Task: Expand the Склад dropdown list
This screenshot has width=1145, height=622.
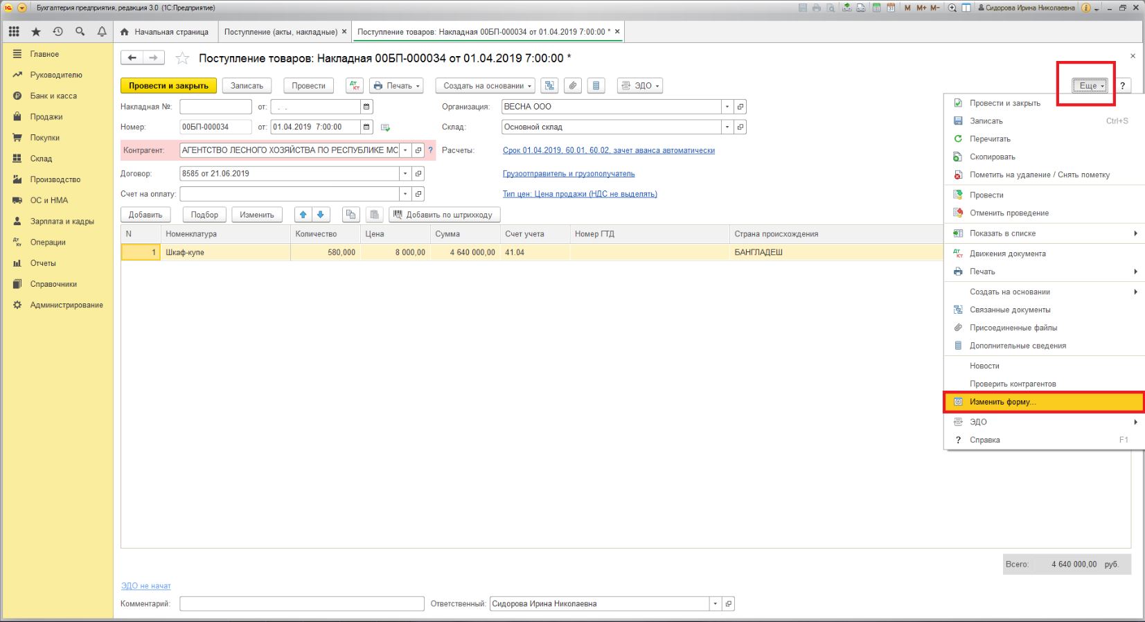Action: coord(727,127)
